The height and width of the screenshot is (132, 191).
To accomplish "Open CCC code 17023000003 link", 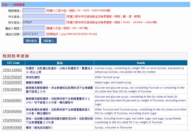I will tap(12, 89).
